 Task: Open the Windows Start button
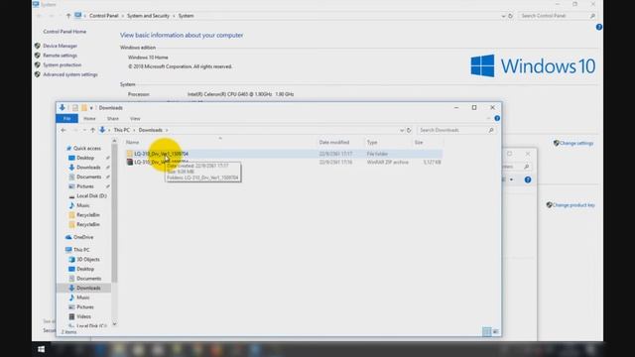42,349
